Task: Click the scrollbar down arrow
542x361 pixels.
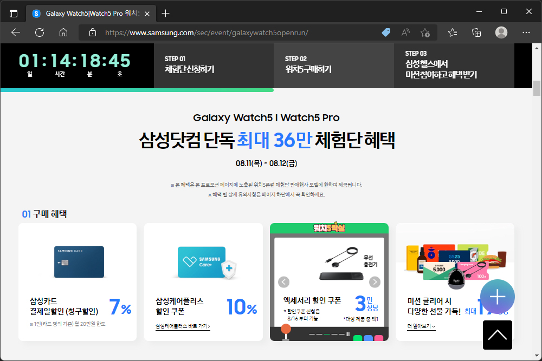Action: (537, 356)
